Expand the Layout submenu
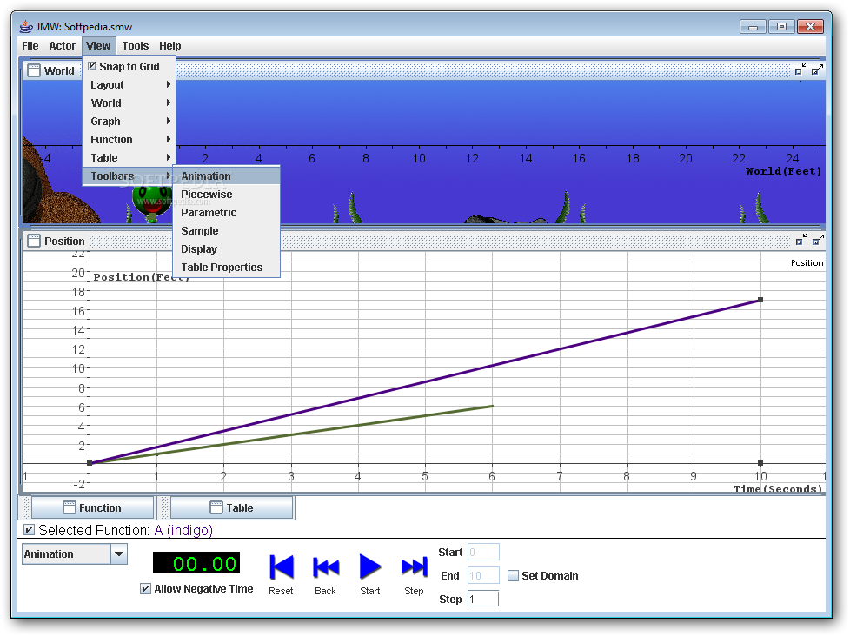 129,85
